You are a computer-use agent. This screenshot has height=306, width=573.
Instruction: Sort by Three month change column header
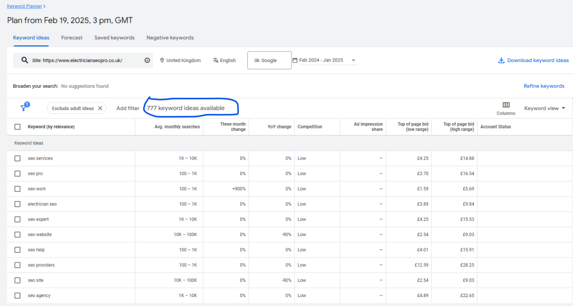coord(233,127)
